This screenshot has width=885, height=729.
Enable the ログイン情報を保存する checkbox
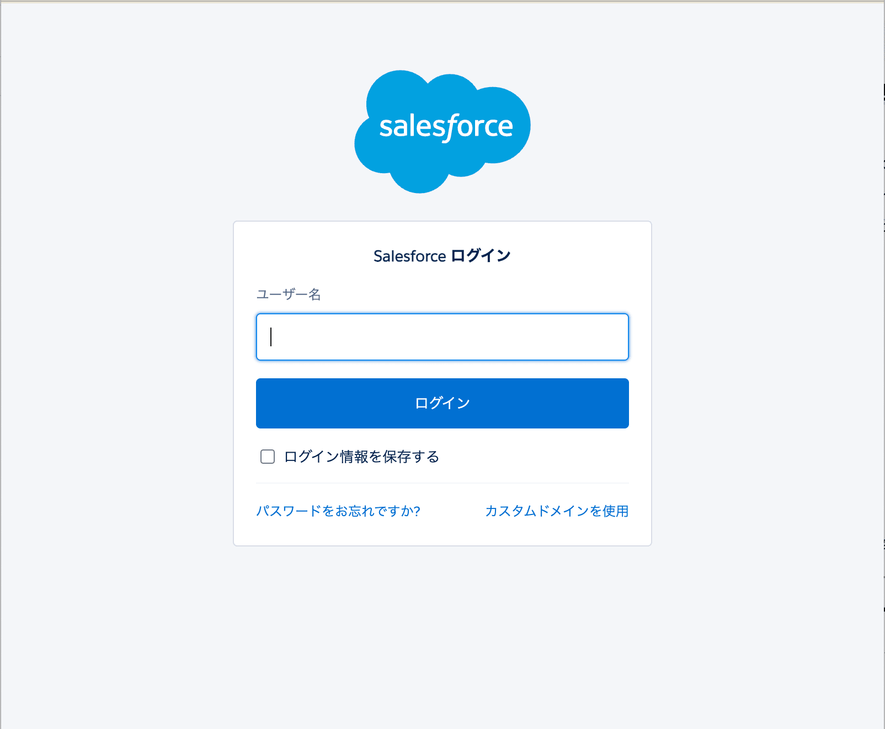[268, 457]
